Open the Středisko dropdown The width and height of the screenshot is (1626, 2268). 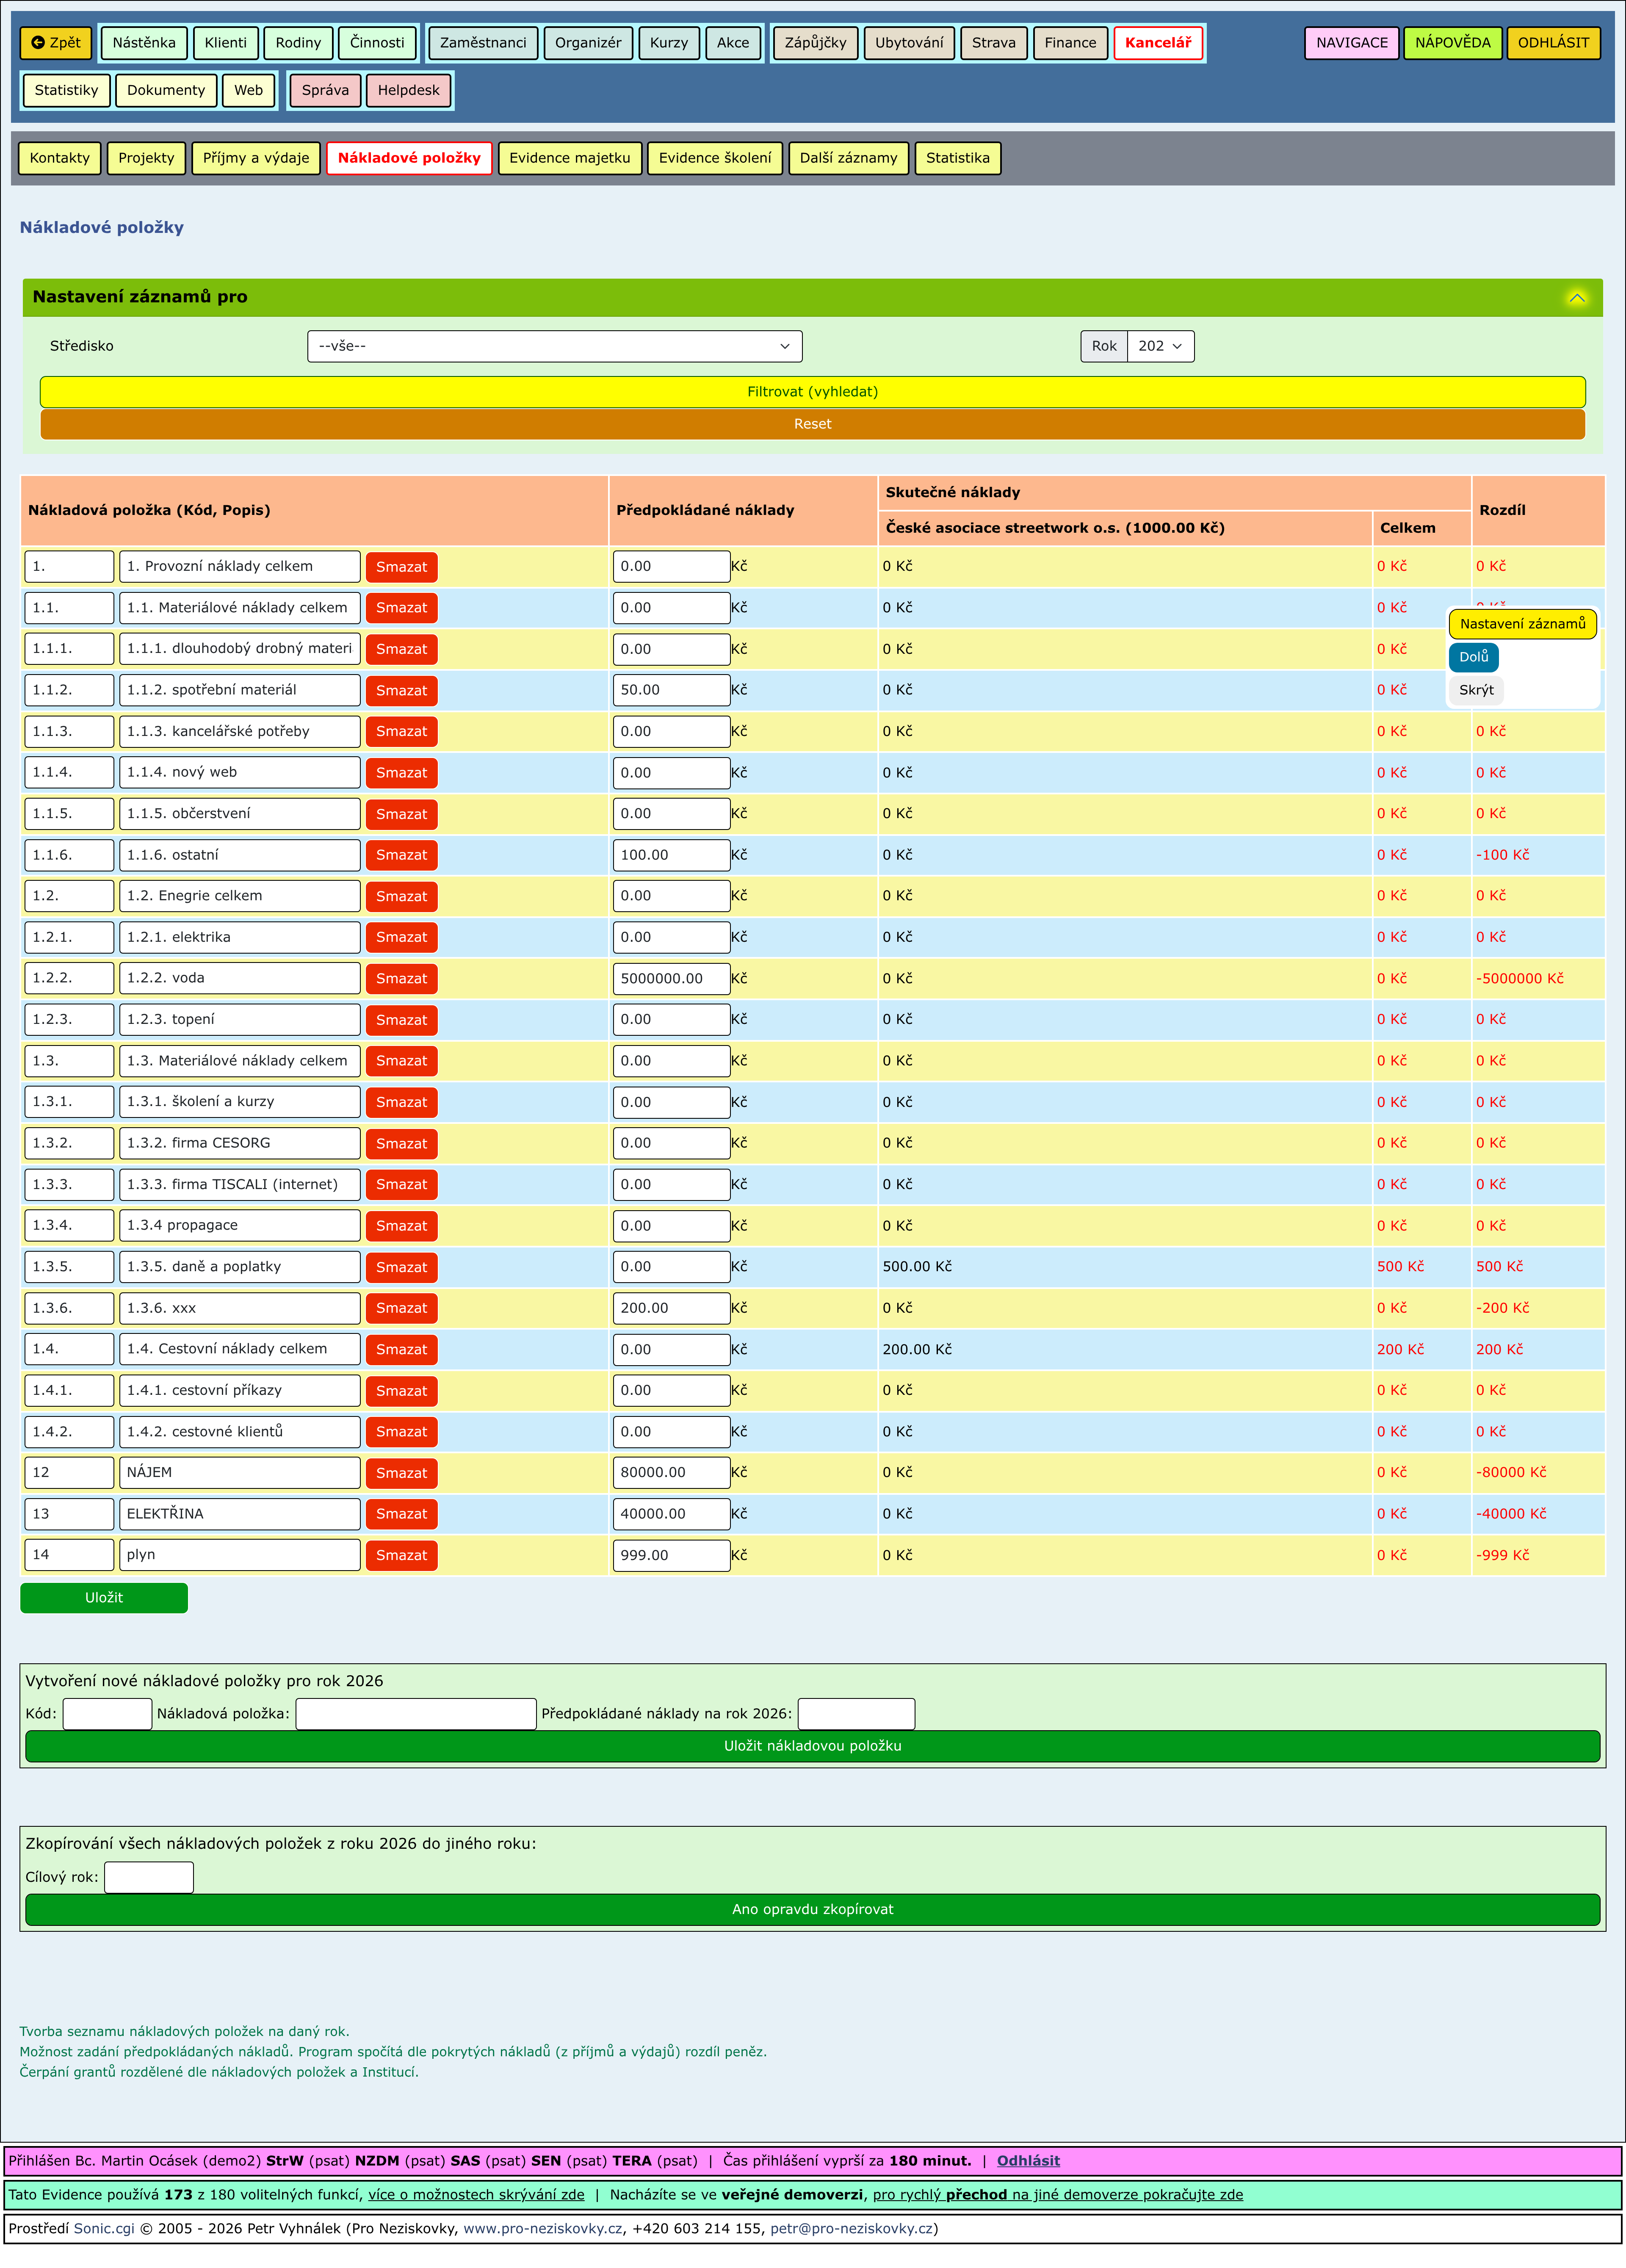tap(554, 346)
